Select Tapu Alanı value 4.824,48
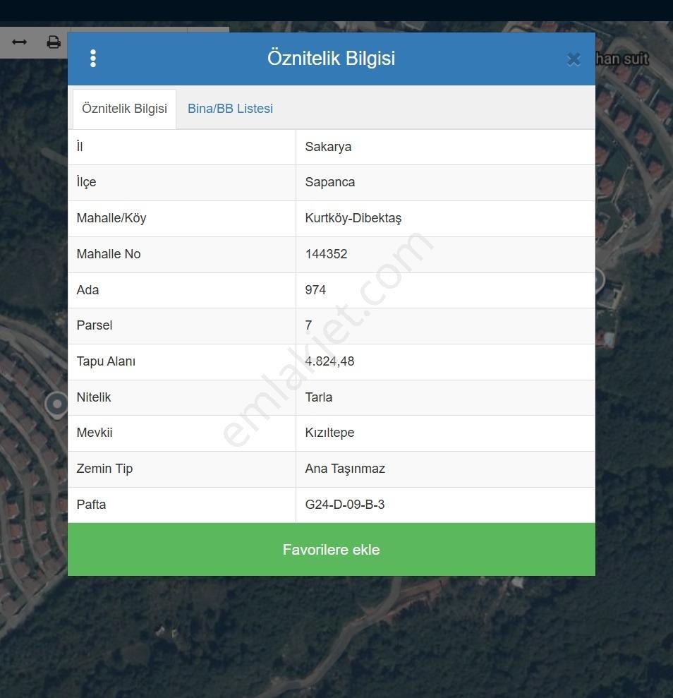673x698 pixels. [x=329, y=361]
